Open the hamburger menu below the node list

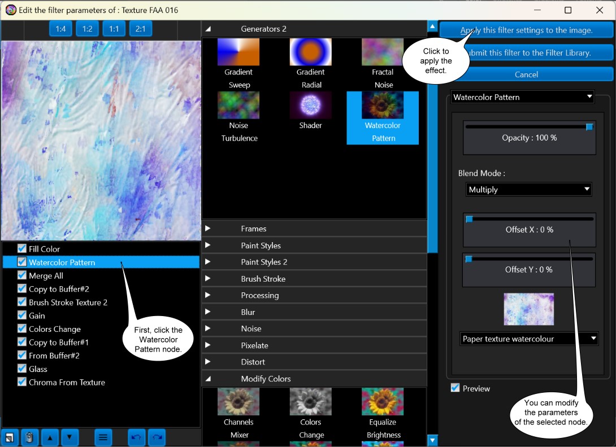click(103, 437)
